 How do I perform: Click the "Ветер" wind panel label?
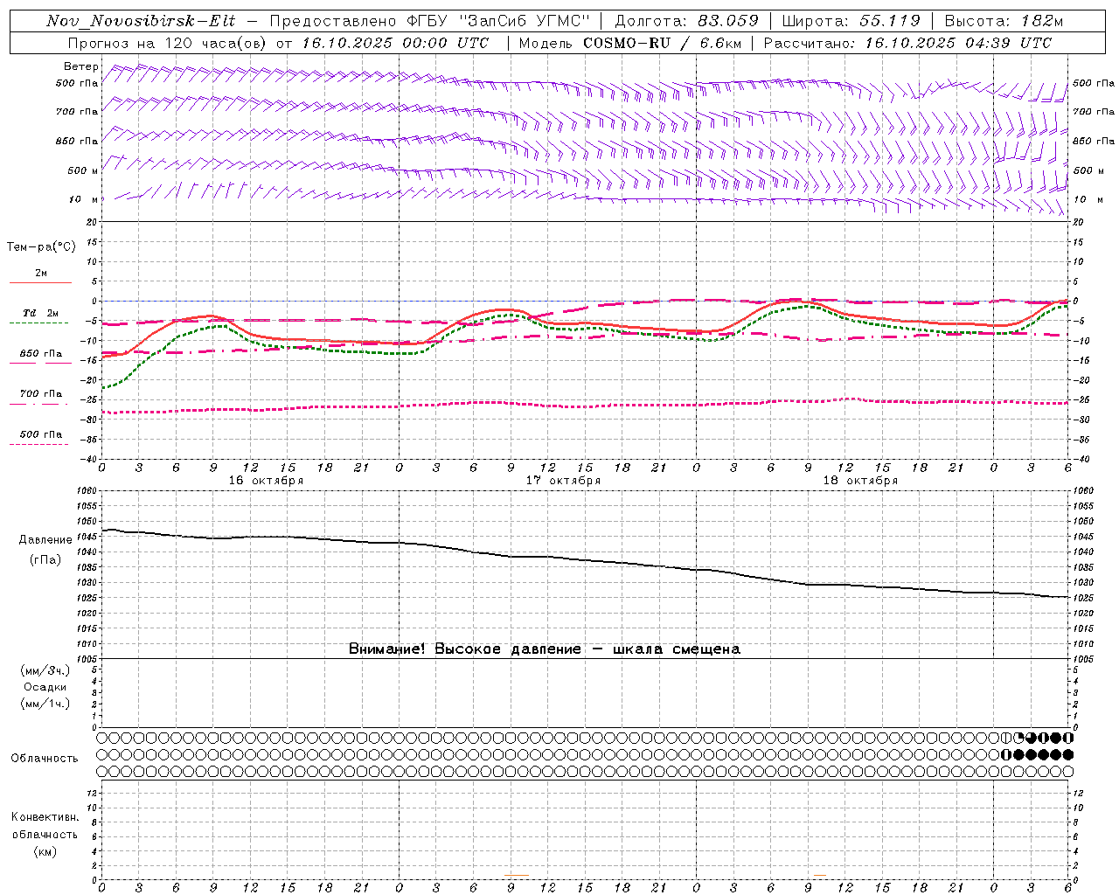[x=81, y=66]
